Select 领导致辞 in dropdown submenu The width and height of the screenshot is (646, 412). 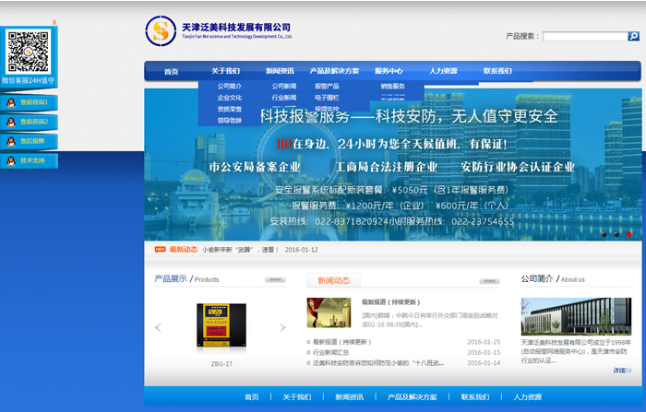click(x=230, y=121)
